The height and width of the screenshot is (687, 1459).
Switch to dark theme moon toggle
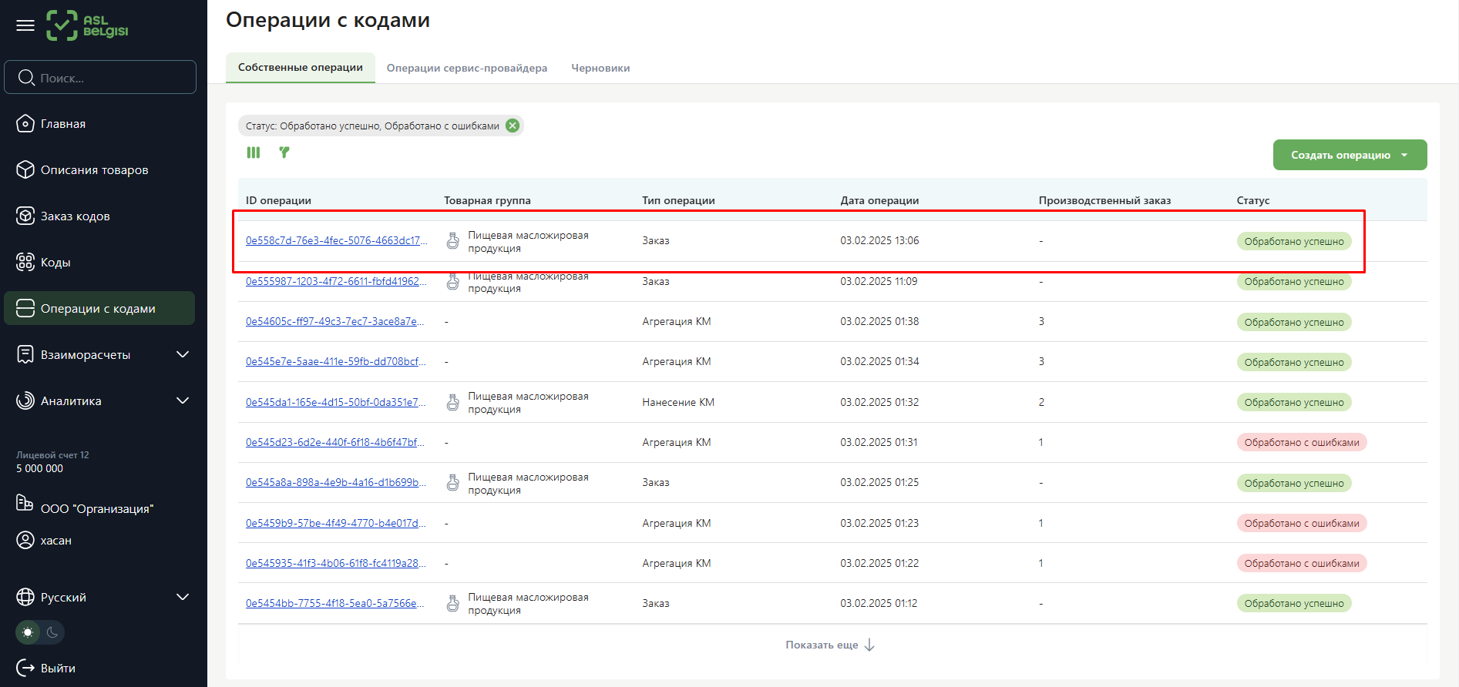click(x=52, y=632)
